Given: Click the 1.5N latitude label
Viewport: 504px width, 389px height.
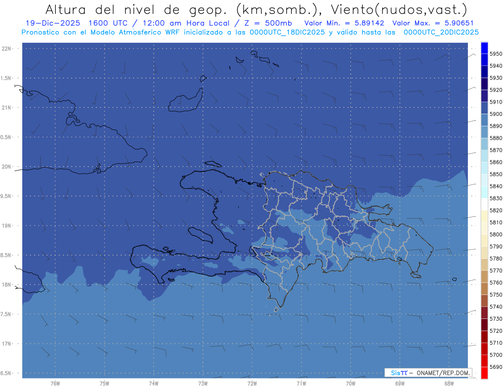Looking at the screenshot, I should tap(5, 78).
